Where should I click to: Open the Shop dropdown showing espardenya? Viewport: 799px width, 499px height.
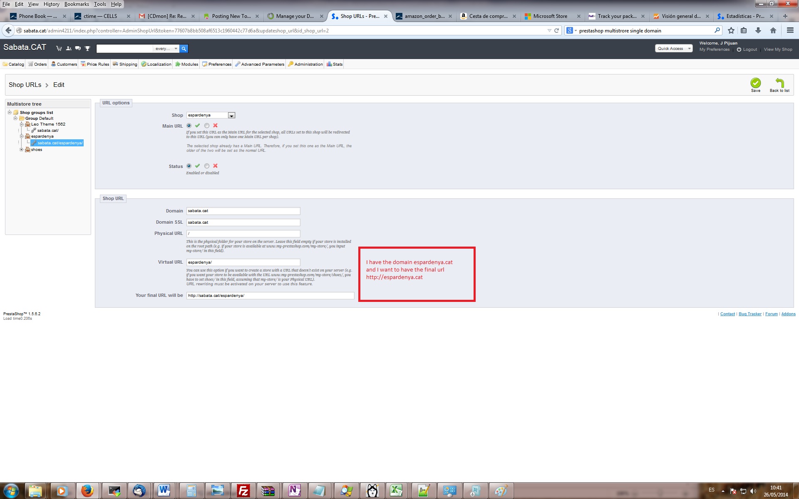pos(211,115)
